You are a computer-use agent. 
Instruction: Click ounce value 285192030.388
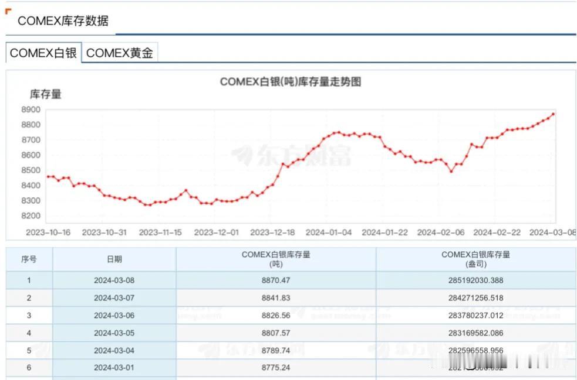click(476, 280)
